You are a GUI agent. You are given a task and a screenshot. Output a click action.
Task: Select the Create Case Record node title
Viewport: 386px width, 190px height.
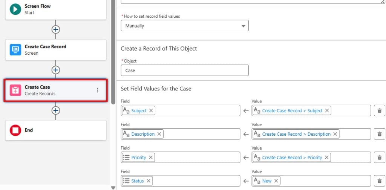tap(45, 46)
